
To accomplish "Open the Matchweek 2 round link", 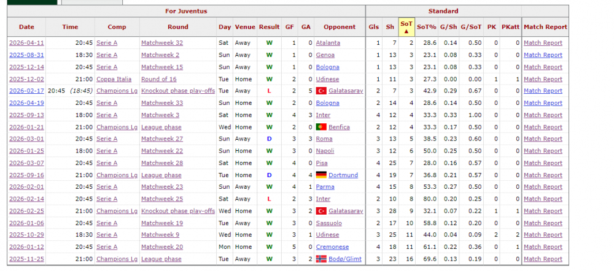I will 160,55.
